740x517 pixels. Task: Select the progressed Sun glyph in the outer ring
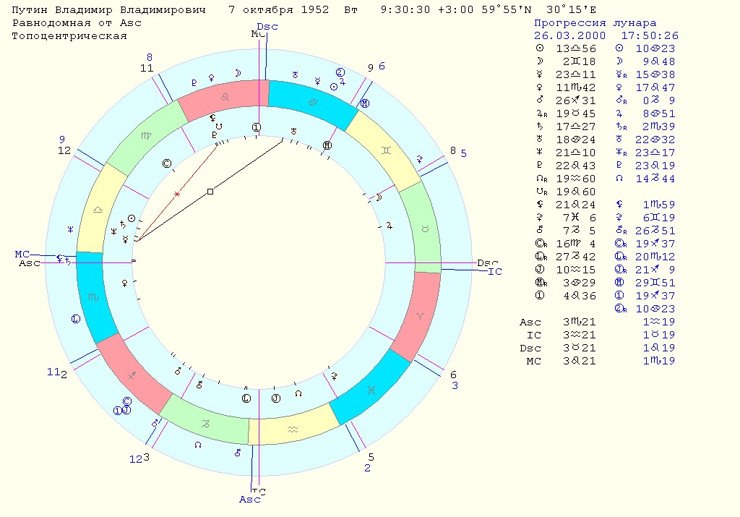(x=334, y=87)
